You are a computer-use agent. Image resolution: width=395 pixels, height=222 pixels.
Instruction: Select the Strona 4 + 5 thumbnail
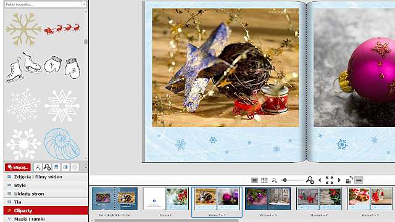click(268, 199)
